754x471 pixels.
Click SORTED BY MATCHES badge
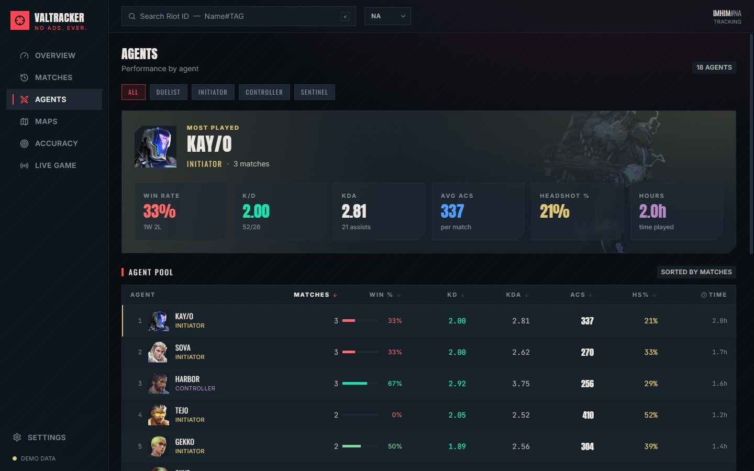tap(696, 272)
